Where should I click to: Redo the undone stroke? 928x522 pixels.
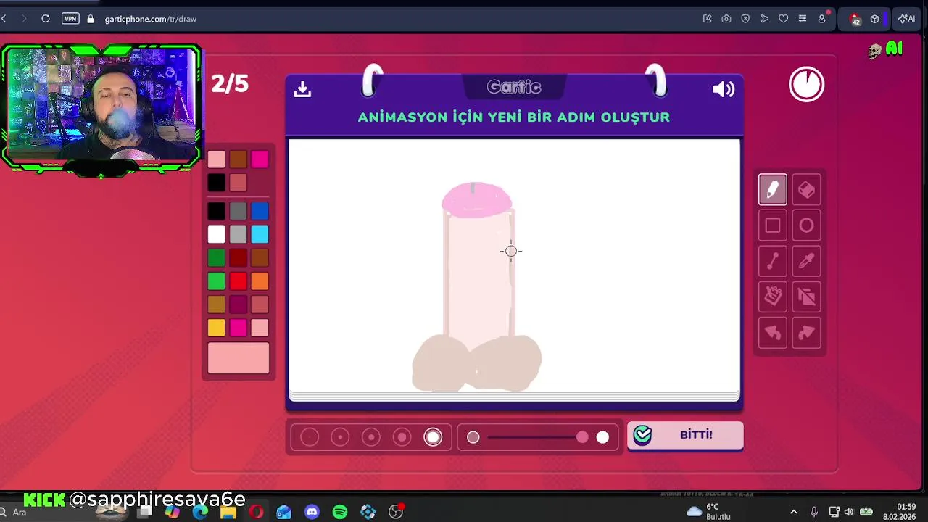(806, 333)
